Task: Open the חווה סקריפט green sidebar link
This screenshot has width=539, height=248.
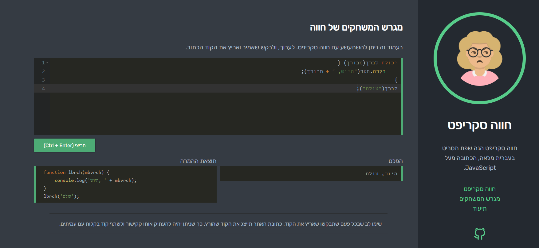Action: coord(479,189)
